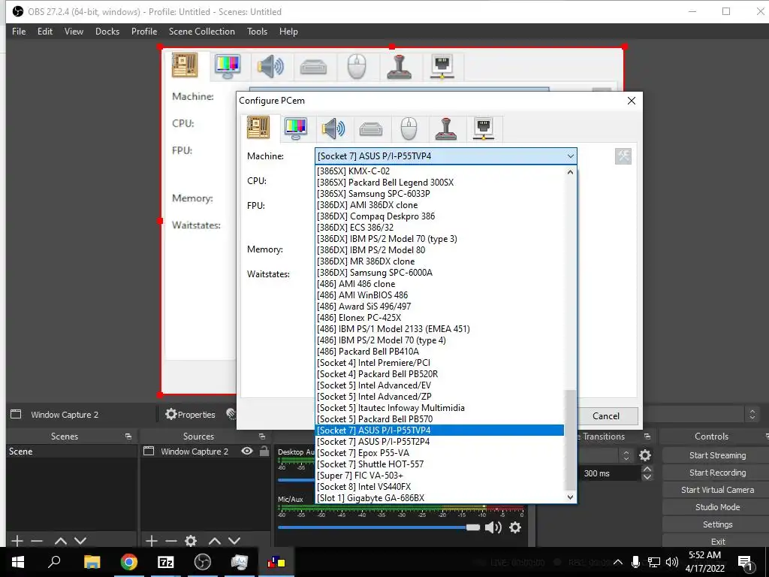The image size is (769, 577).
Task: Open the Edit menu
Action: pos(44,32)
